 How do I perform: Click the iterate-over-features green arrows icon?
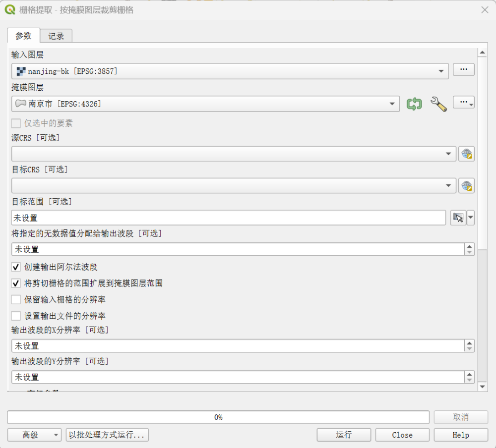coord(414,104)
